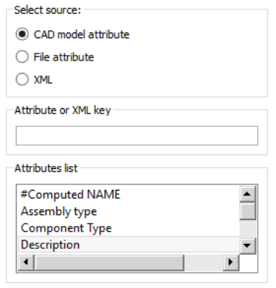Viewport: 276px width, 288px height.
Task: Click the attributes list scroll up arrow
Action: click(248, 193)
